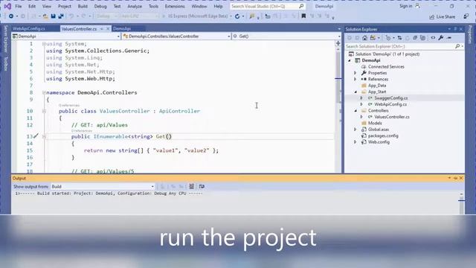The height and width of the screenshot is (268, 476).
Task: Select WebApiConfig.cs in Solution Explorer
Action: click(x=390, y=104)
